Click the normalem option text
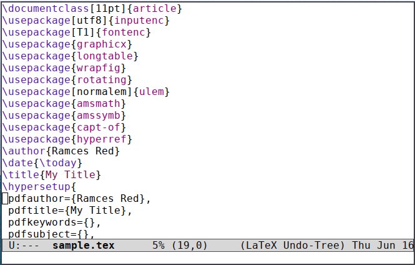This screenshot has height=265, width=415. click(x=102, y=92)
